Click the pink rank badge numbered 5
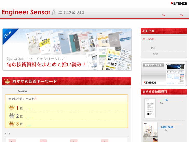The height and width of the screenshot is (142, 189). coord(43,141)
